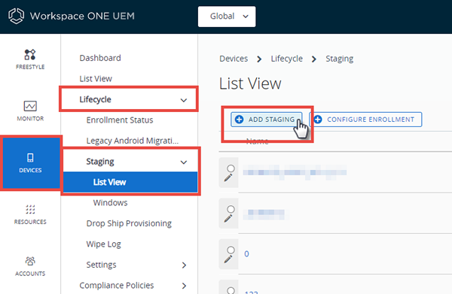The height and width of the screenshot is (294, 452).
Task: Click Devices breadcrumb link
Action: pyautogui.click(x=234, y=59)
